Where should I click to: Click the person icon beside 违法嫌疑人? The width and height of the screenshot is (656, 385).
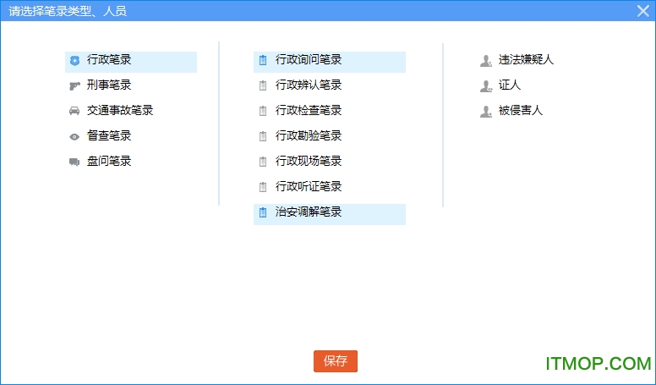tap(485, 61)
